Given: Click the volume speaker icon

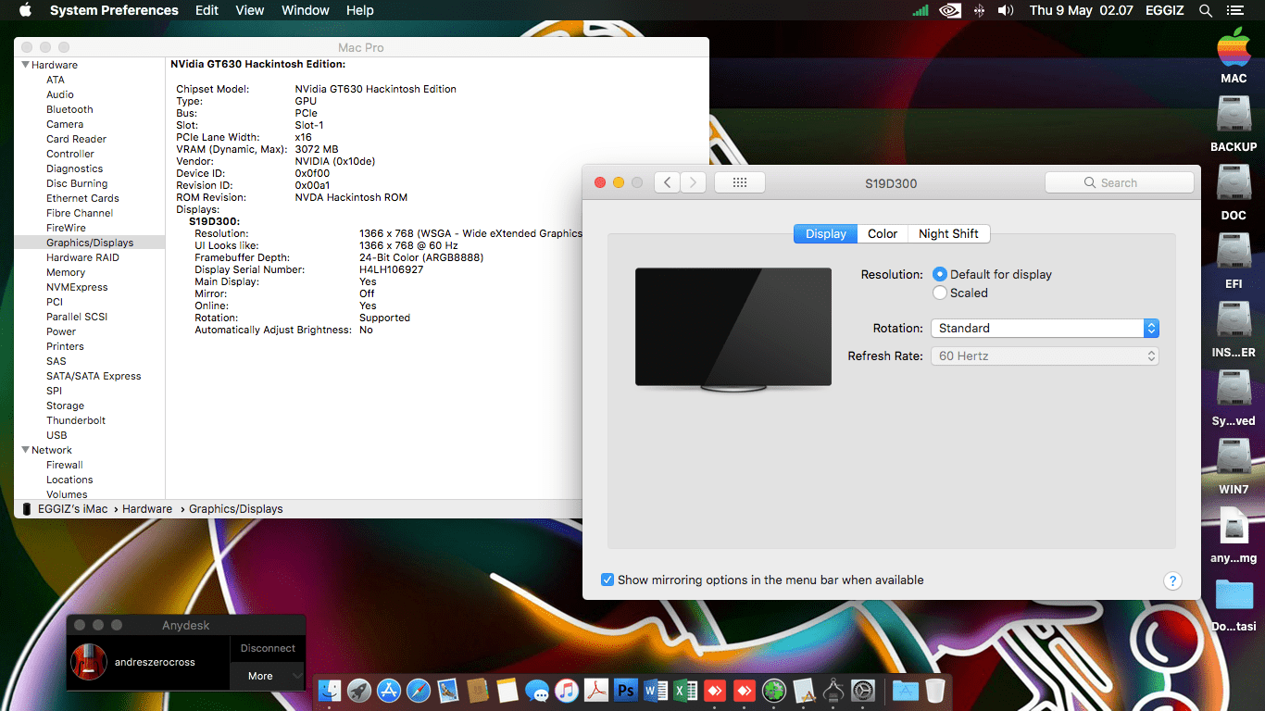Looking at the screenshot, I should pos(1006,10).
